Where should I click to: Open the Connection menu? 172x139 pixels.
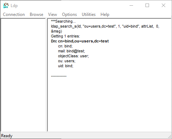pos(14,15)
